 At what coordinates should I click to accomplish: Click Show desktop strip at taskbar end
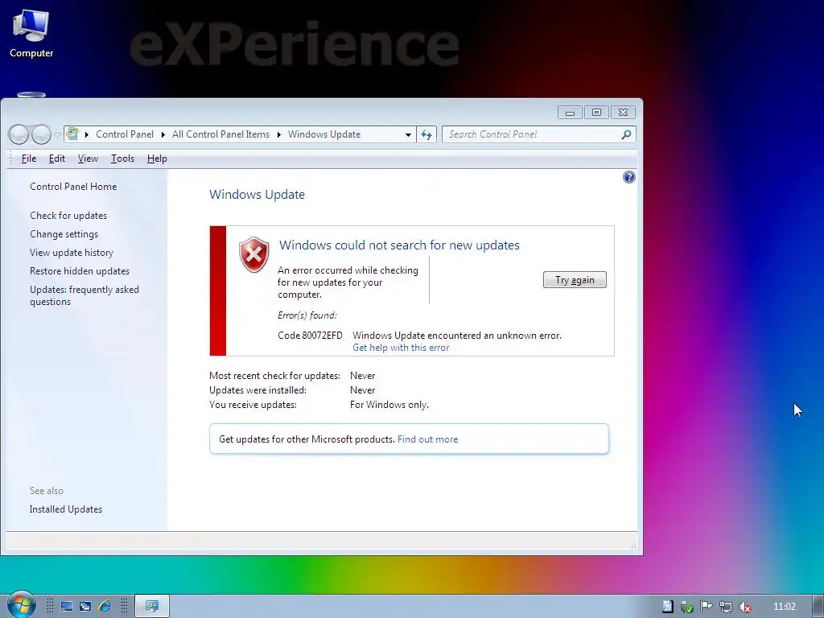click(818, 607)
